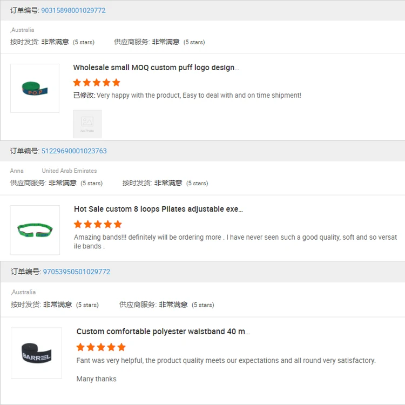This screenshot has width=405, height=405.
Task: Open order number 90315898001029772 link
Action: coord(73,10)
